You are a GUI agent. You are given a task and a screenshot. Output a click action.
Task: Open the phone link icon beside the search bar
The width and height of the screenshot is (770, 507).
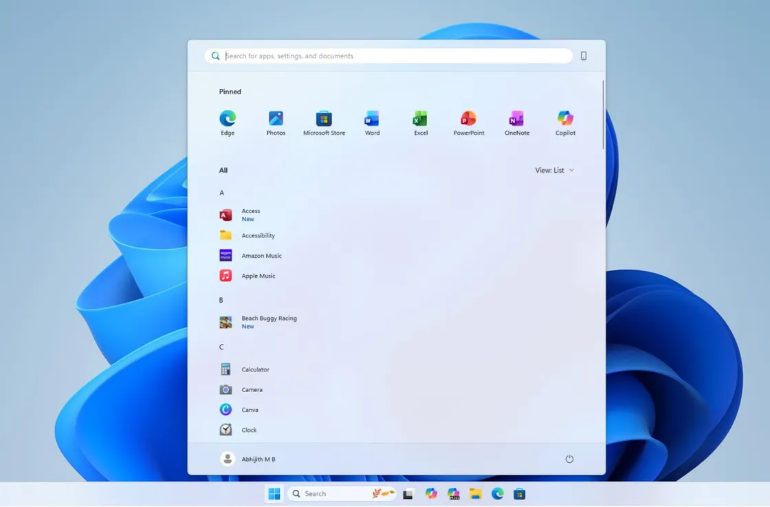(x=583, y=56)
